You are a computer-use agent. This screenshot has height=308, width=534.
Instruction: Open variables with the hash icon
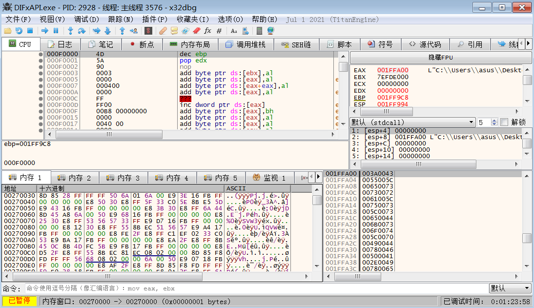pos(219,31)
